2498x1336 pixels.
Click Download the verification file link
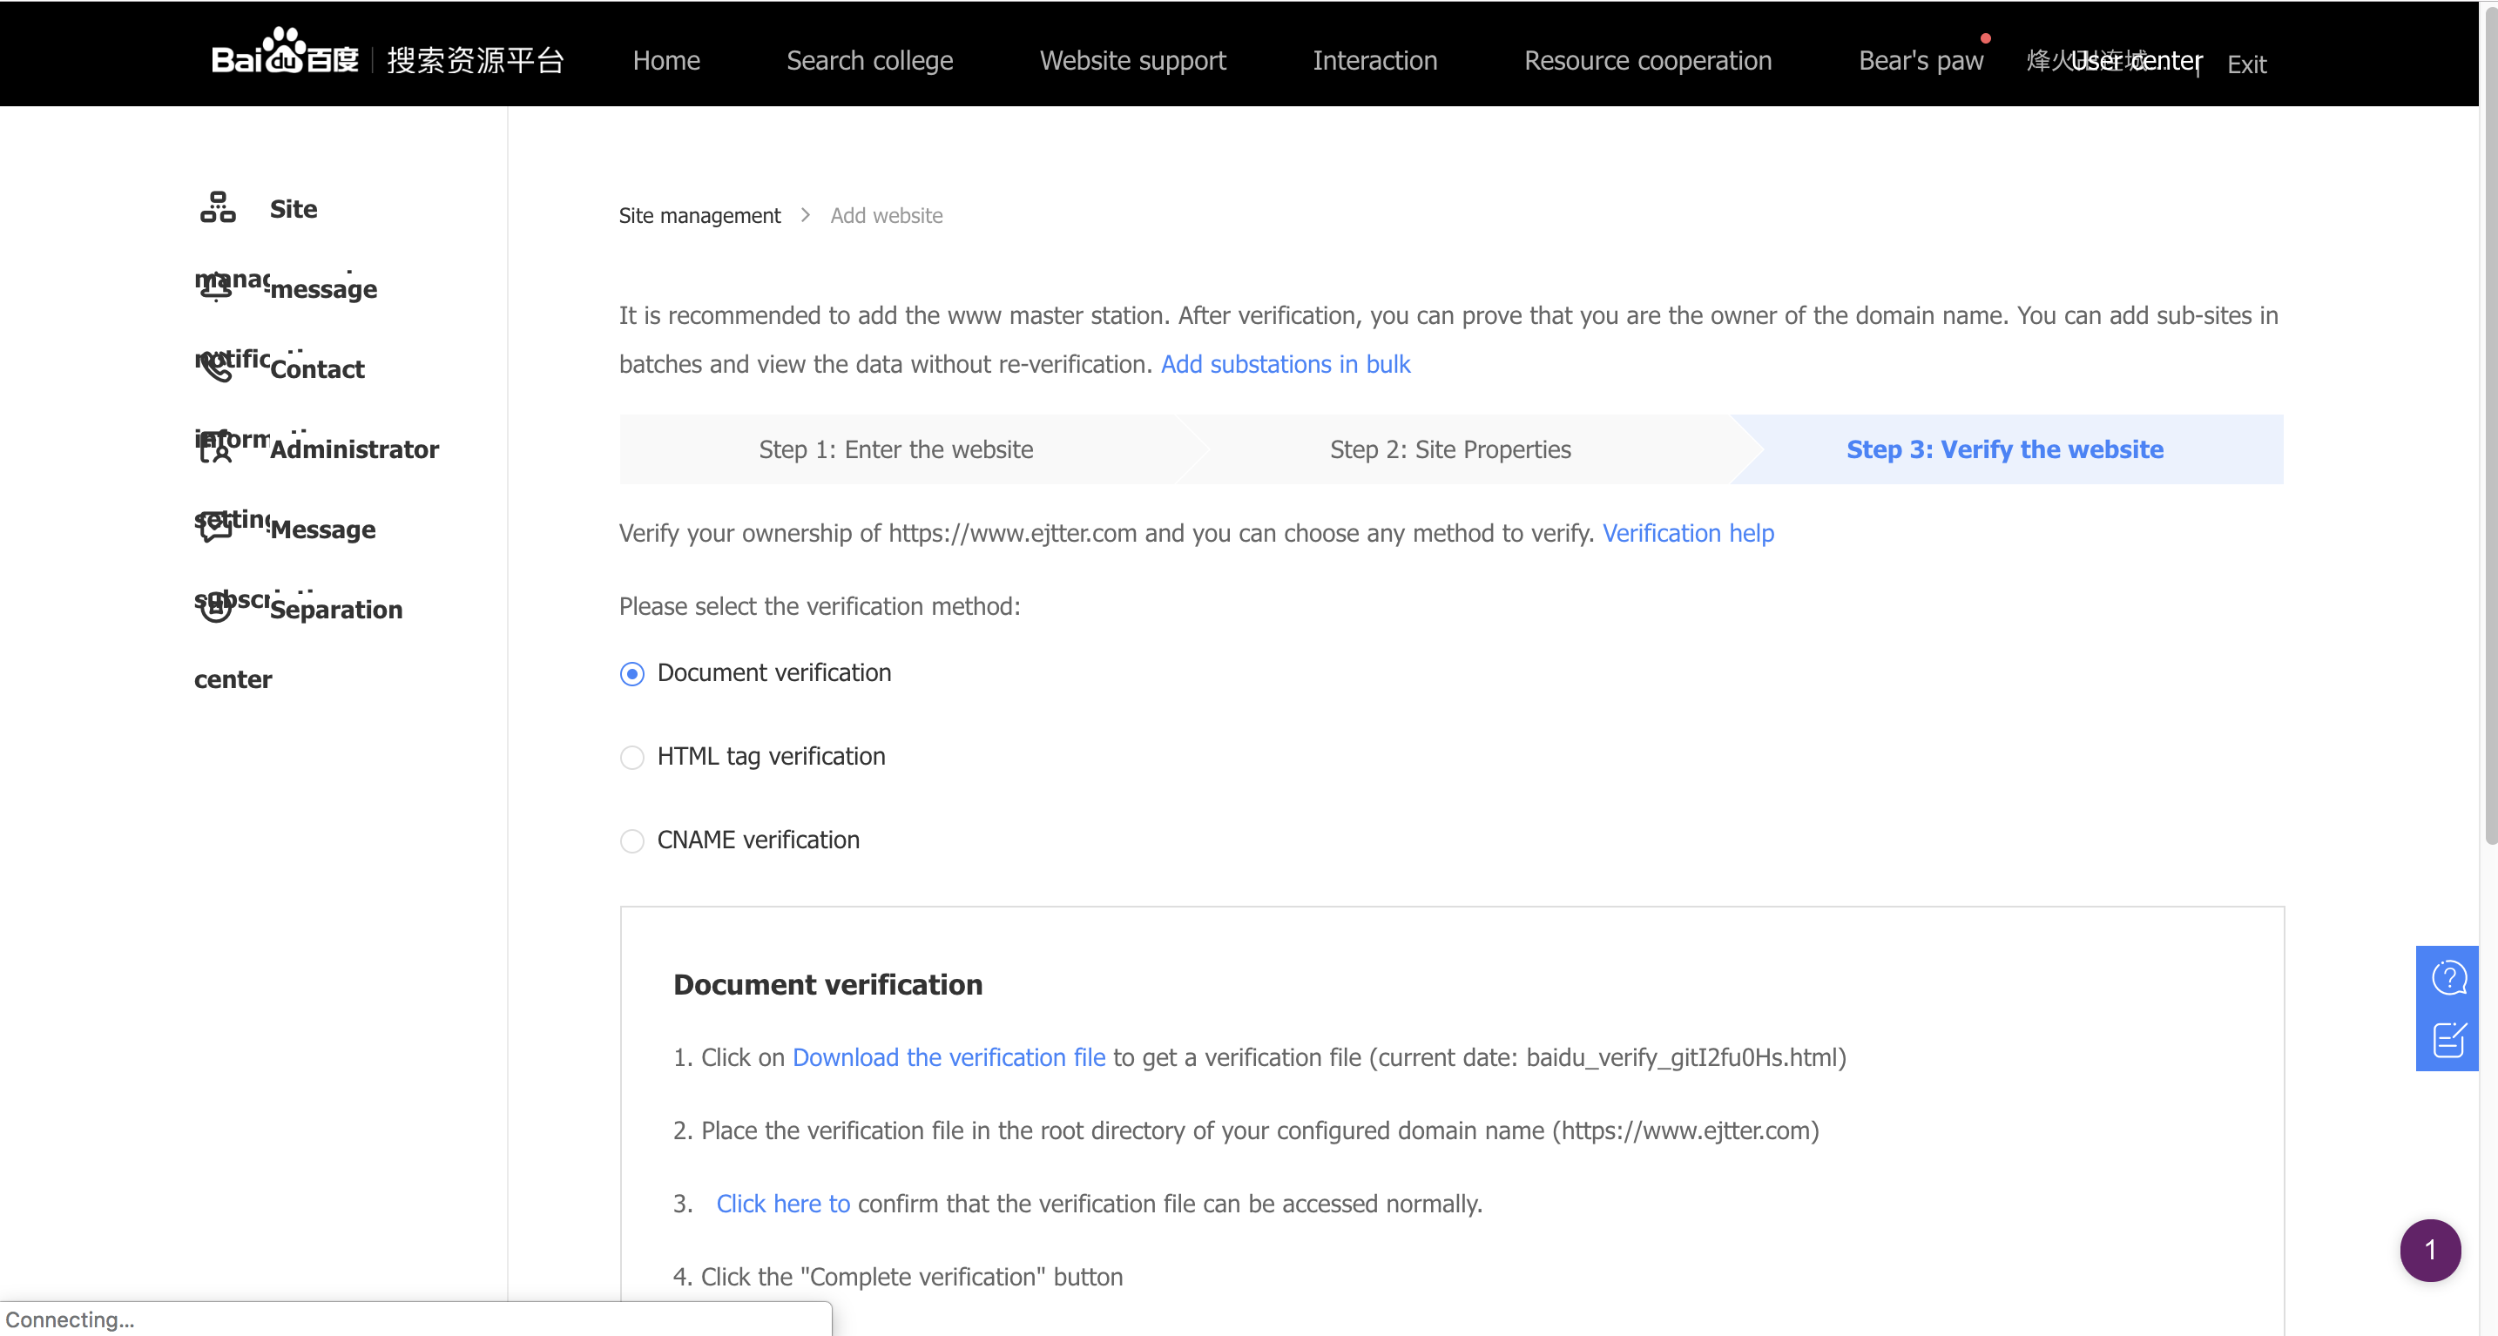[948, 1058]
